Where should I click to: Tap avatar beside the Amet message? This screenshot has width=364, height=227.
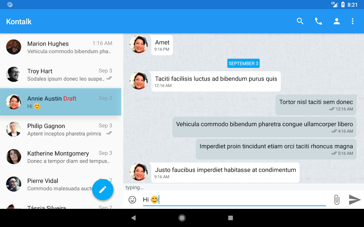[139, 45]
